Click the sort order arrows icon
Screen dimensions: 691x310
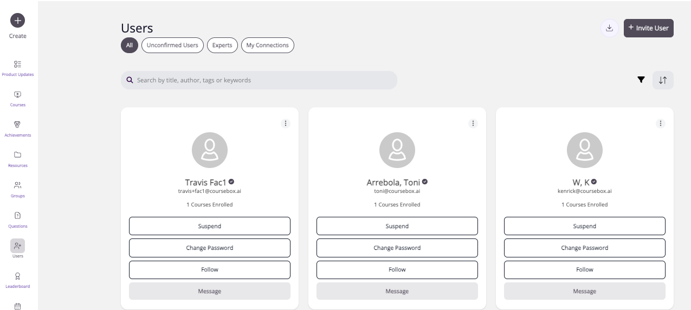tap(663, 80)
